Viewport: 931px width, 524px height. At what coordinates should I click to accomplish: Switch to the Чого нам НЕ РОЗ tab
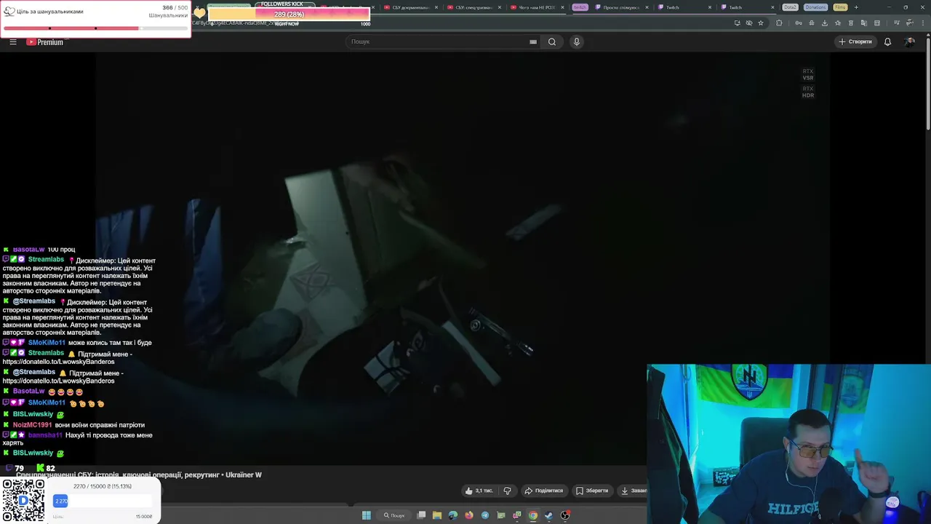click(x=537, y=7)
